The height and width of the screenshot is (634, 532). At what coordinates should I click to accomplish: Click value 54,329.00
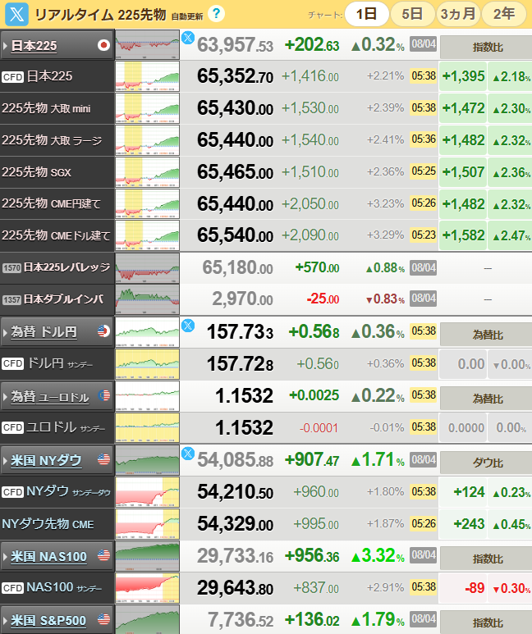click(x=236, y=524)
